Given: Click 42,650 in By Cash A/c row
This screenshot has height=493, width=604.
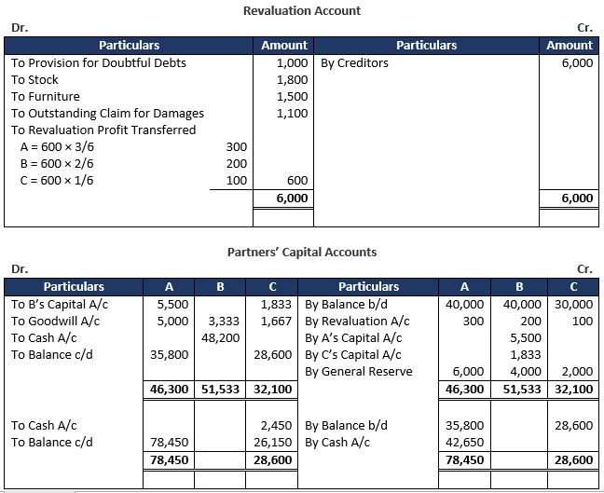Looking at the screenshot, I should [464, 442].
